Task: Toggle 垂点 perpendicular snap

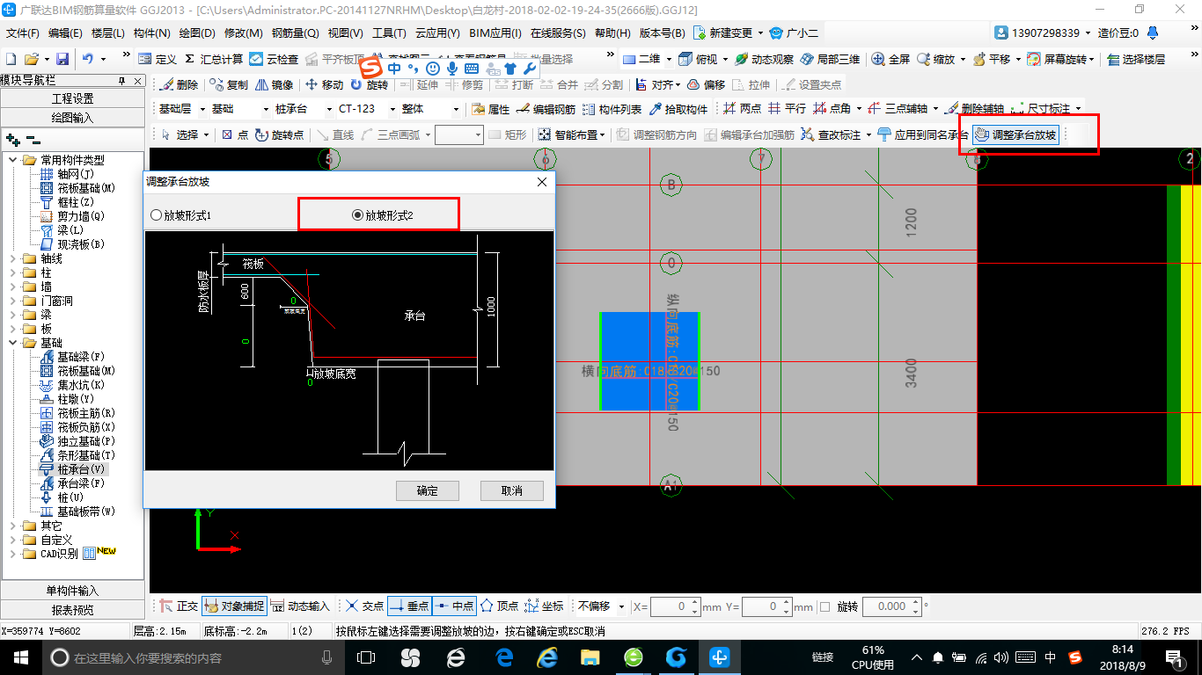Action: point(409,606)
